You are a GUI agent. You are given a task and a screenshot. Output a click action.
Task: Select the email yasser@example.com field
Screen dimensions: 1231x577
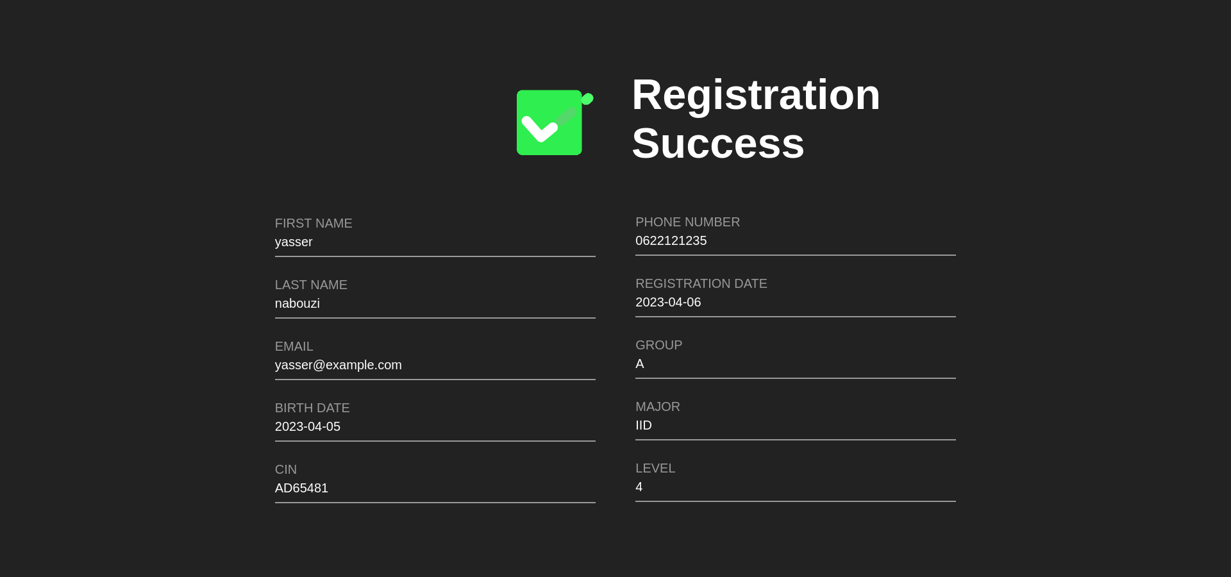pos(338,365)
